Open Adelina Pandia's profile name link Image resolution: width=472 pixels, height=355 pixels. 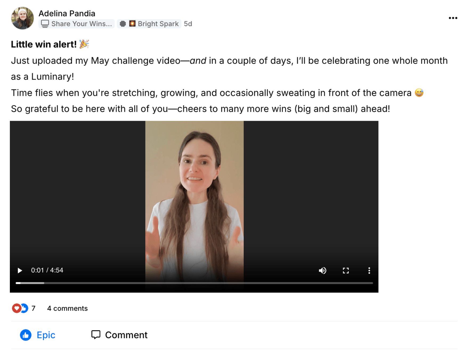pyautogui.click(x=67, y=13)
